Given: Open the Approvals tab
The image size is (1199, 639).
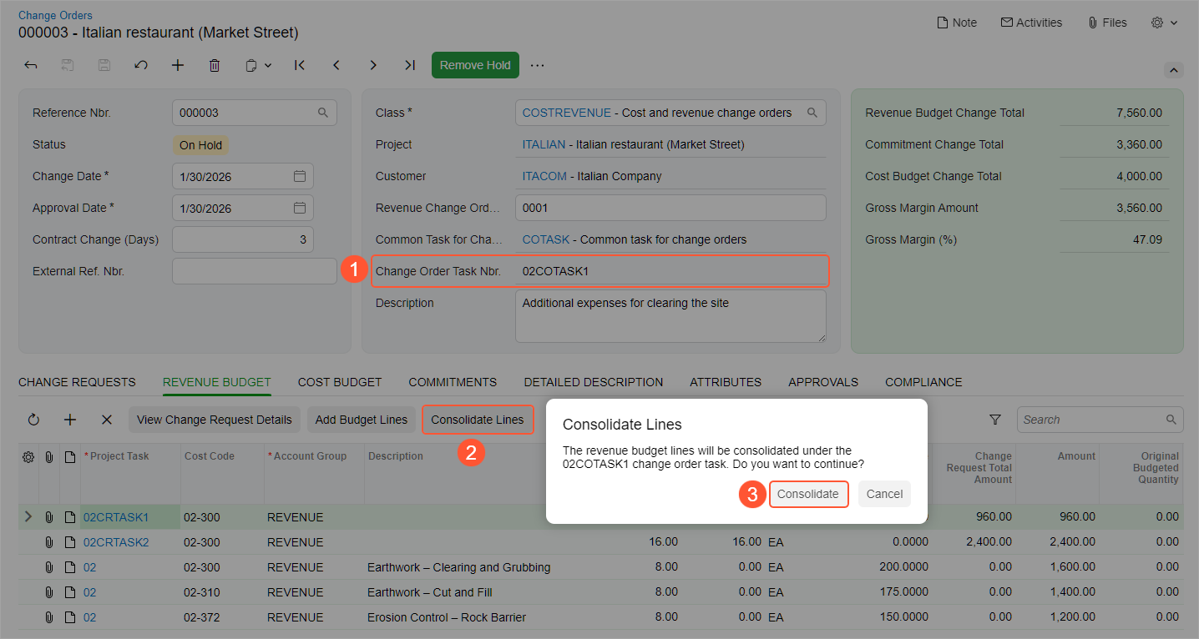Looking at the screenshot, I should tap(823, 382).
